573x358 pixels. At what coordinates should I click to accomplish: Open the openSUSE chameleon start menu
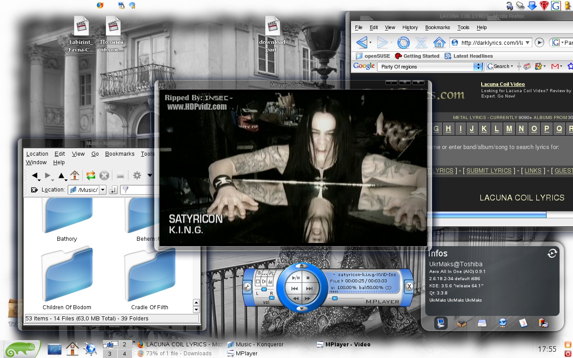(x=22, y=348)
